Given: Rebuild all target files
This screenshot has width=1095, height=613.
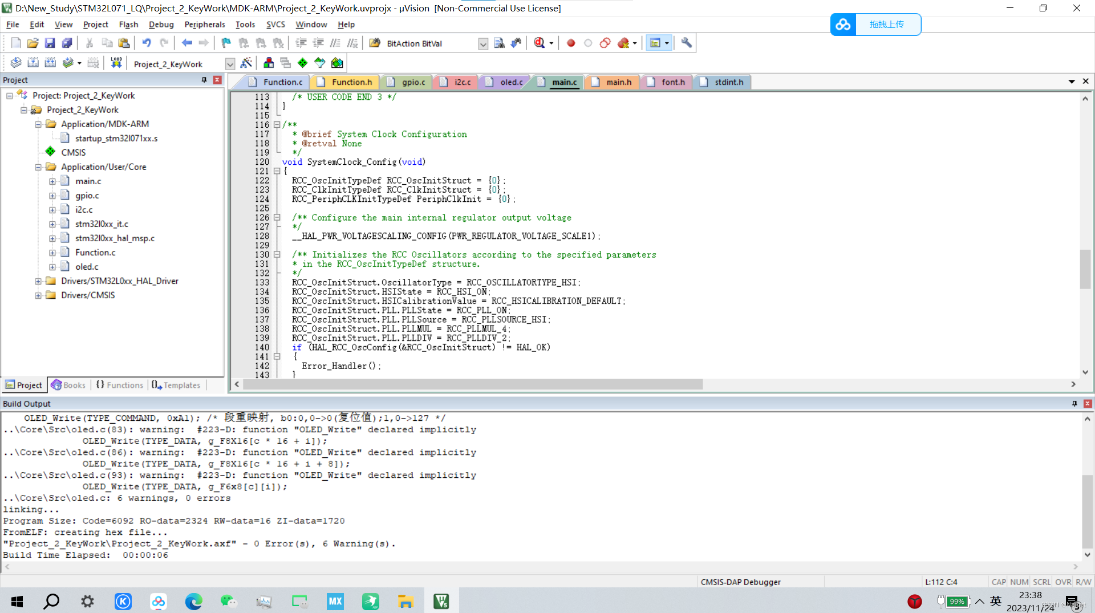Looking at the screenshot, I should click(50, 63).
